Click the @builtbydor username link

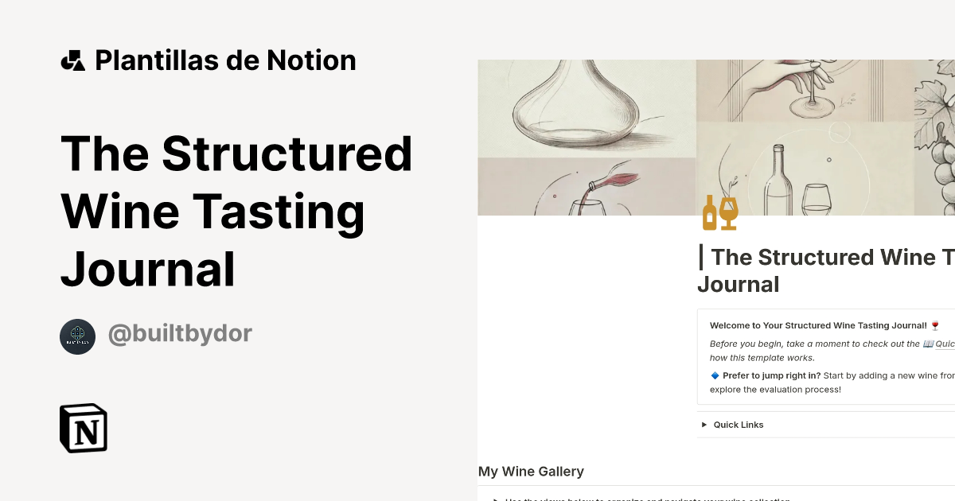(180, 334)
